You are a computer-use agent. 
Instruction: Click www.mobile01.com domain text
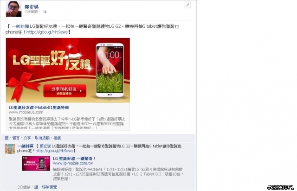[26, 112]
